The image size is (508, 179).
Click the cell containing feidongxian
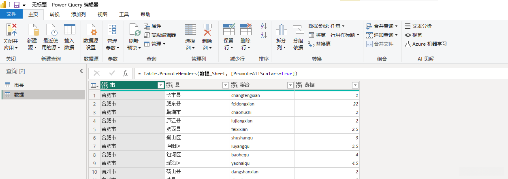coord(262,104)
